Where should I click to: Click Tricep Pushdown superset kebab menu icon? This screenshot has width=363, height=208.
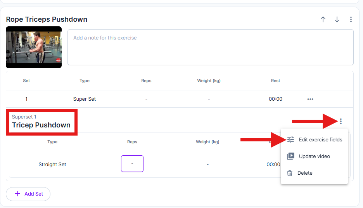click(x=341, y=121)
